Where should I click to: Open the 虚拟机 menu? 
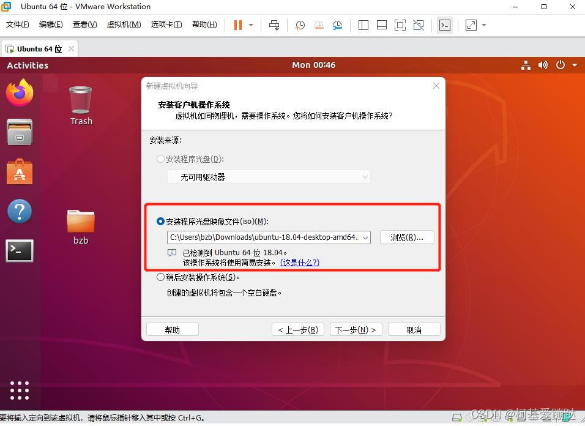point(124,24)
